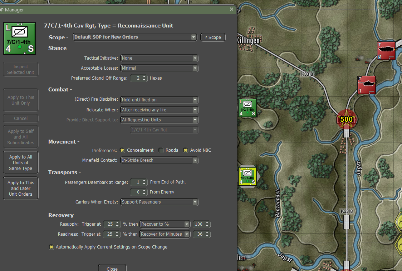
Task: Toggle the Concealment movement preference
Action: [122, 150]
